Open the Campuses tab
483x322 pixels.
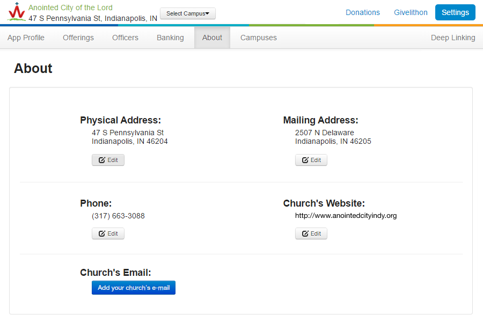click(x=259, y=38)
